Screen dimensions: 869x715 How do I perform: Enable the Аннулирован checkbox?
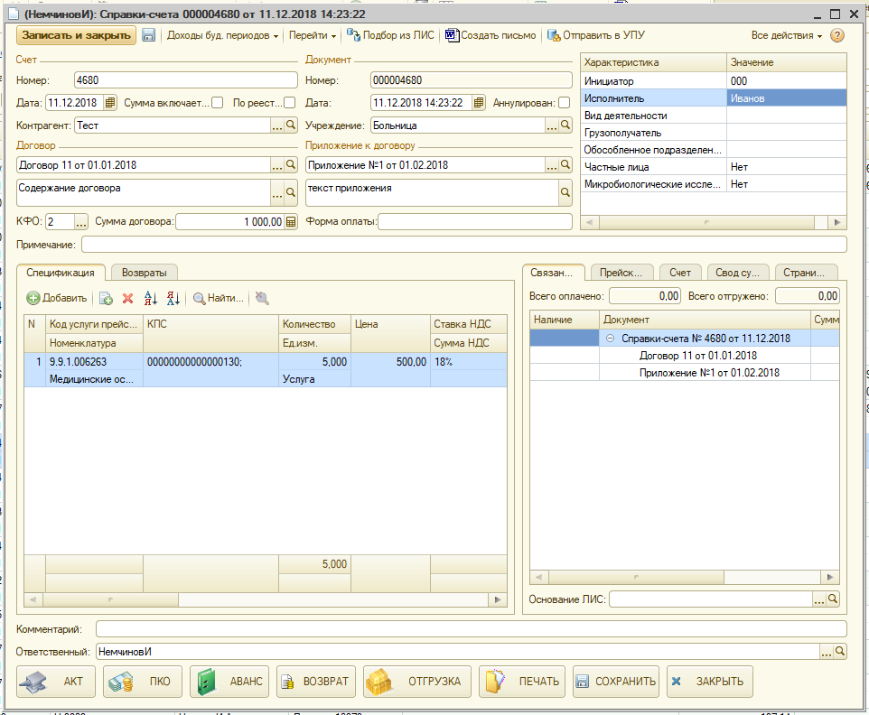pyautogui.click(x=565, y=103)
